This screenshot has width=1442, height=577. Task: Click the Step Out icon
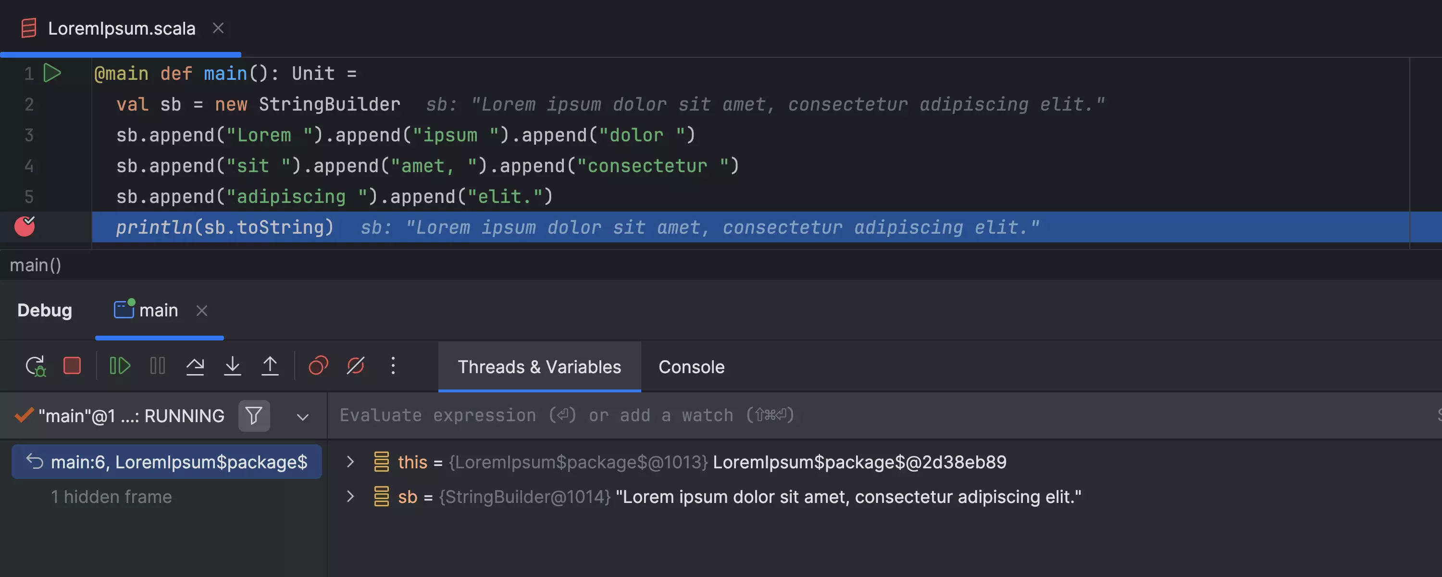coord(270,366)
